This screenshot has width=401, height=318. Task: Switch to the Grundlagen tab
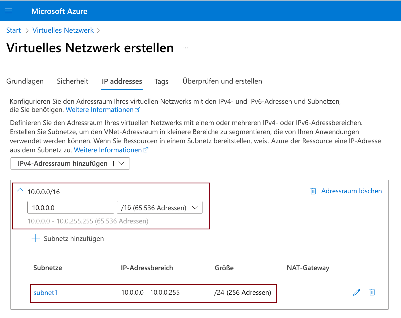(x=25, y=81)
